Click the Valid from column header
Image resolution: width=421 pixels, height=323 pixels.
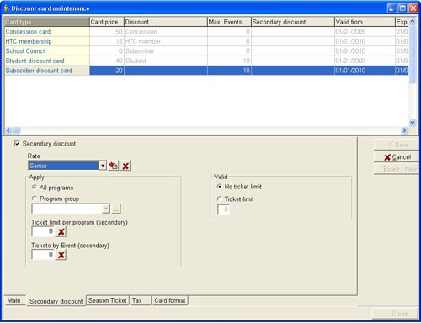pyautogui.click(x=365, y=22)
